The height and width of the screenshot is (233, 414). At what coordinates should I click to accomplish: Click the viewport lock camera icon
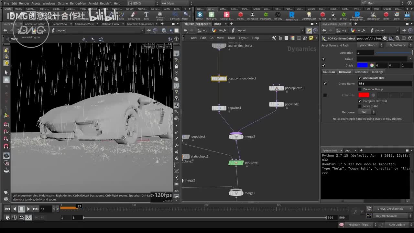click(177, 66)
